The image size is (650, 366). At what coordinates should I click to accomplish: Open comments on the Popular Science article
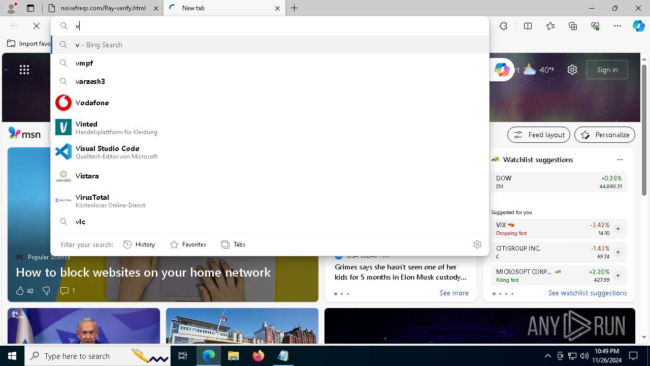67,291
